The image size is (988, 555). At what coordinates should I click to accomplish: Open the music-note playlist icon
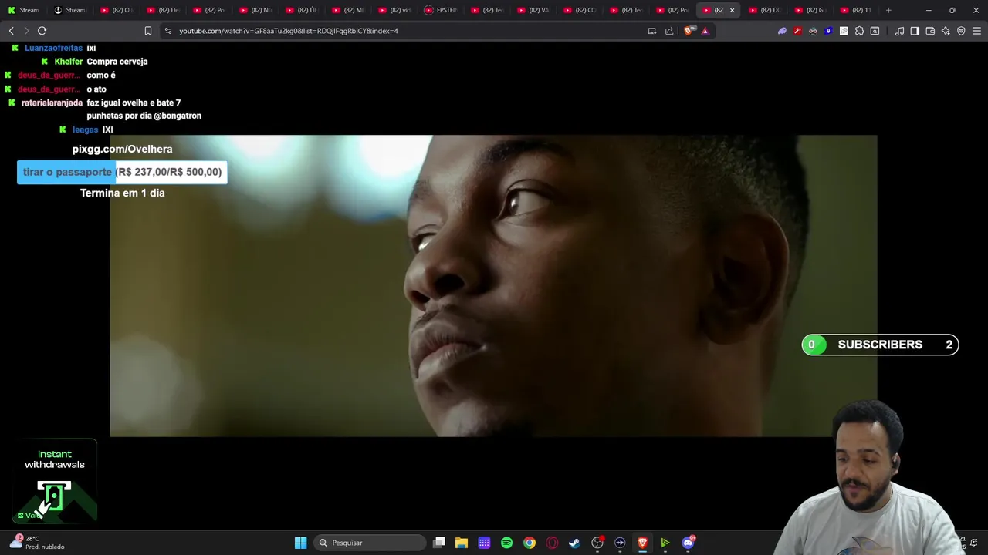pos(899,31)
